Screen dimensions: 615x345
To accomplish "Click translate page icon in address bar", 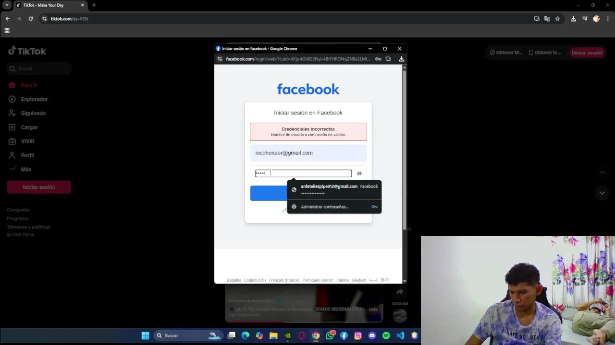I will point(547,19).
